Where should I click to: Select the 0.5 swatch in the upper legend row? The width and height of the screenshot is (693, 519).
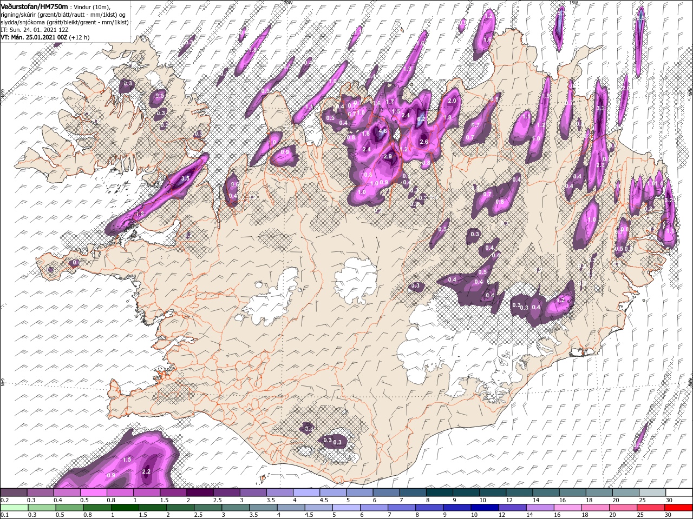pos(93,493)
